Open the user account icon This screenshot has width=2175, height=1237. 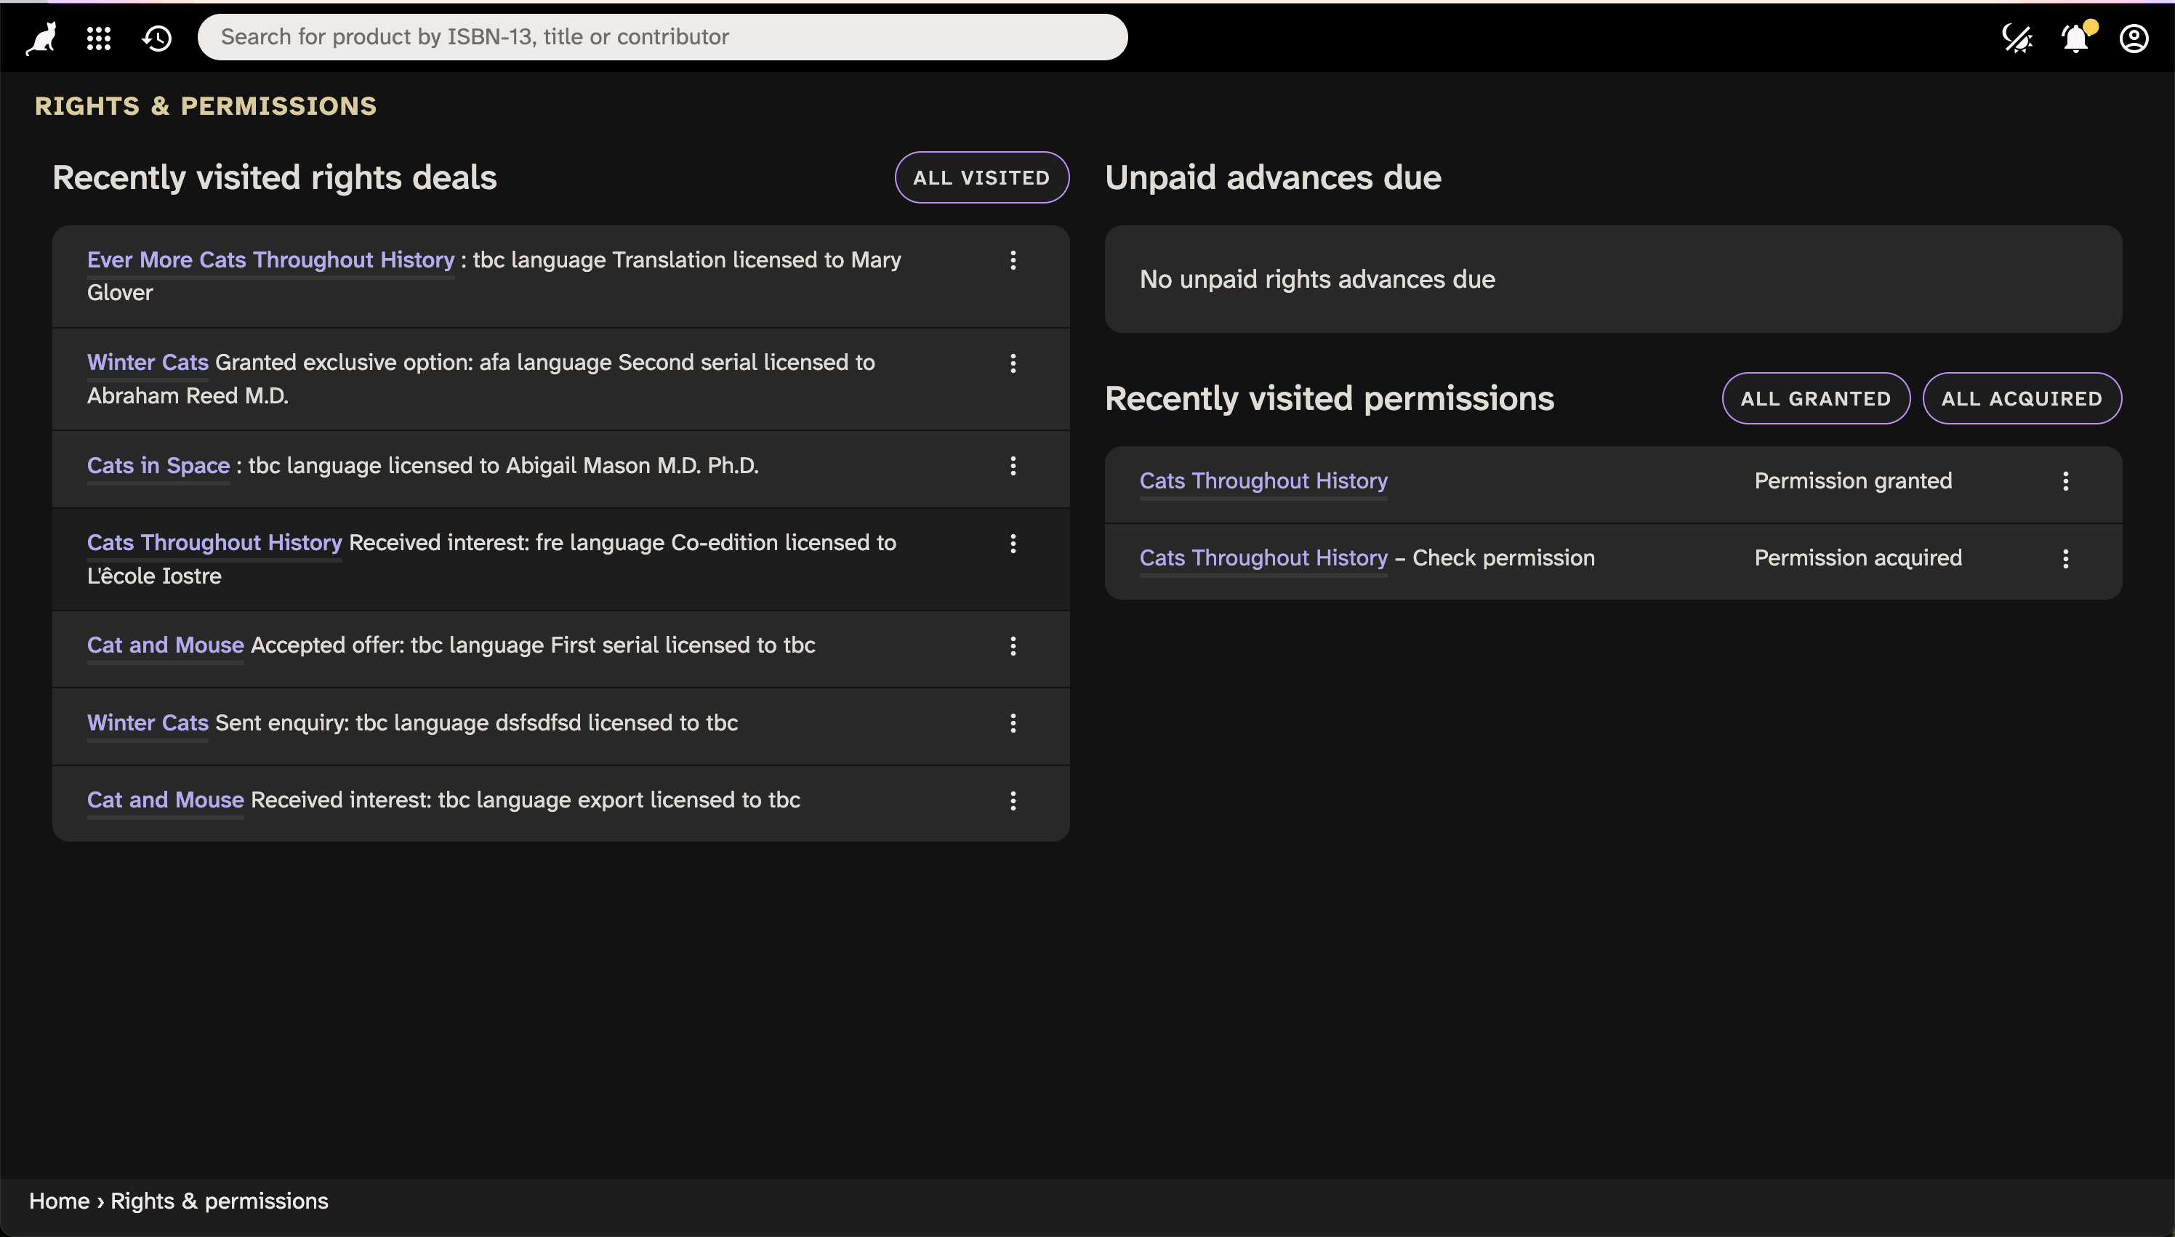pos(2134,39)
